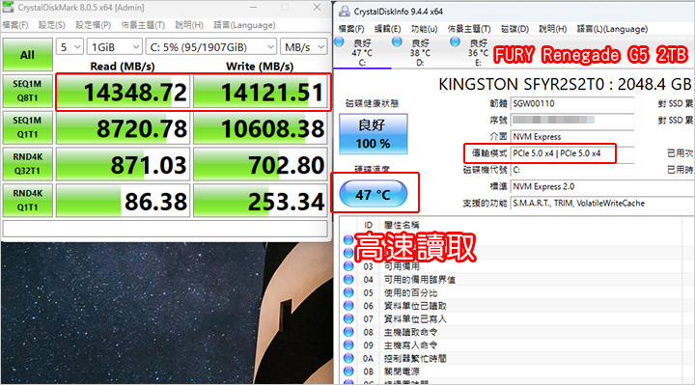The height and width of the screenshot is (385, 695).
Task: Click the RND4K Q1T1 read result 86.38
Action: tap(123, 201)
